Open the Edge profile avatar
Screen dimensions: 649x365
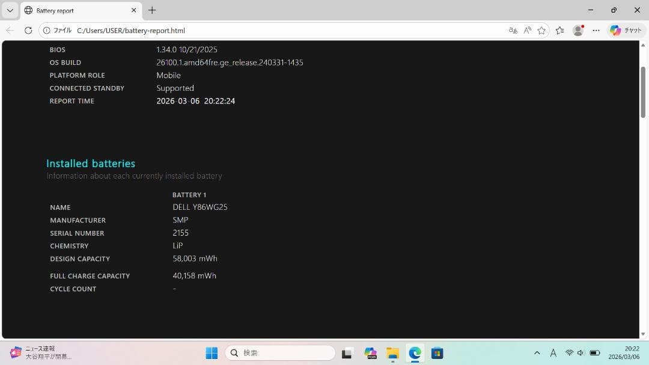coord(578,30)
